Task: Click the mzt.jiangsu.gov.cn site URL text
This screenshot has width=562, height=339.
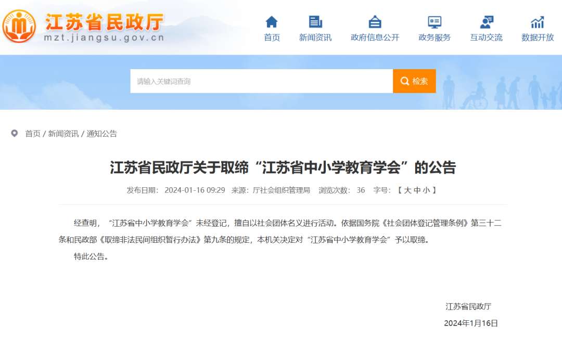Action: click(x=104, y=37)
